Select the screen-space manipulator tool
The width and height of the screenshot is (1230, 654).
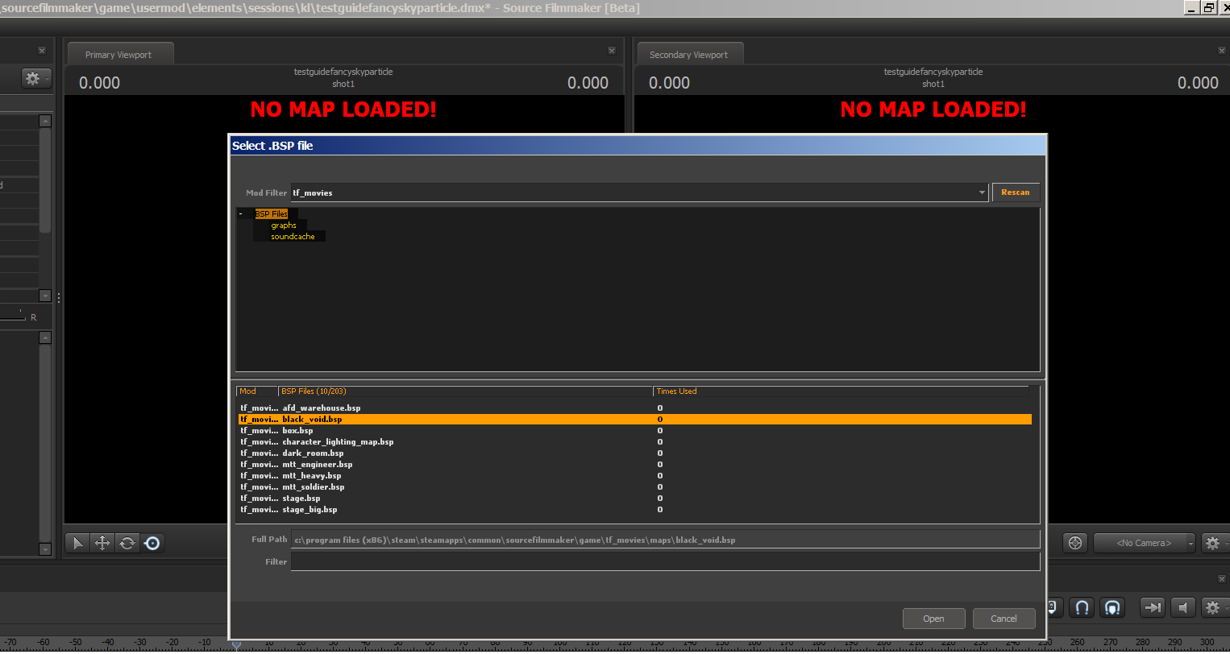pyautogui.click(x=152, y=543)
